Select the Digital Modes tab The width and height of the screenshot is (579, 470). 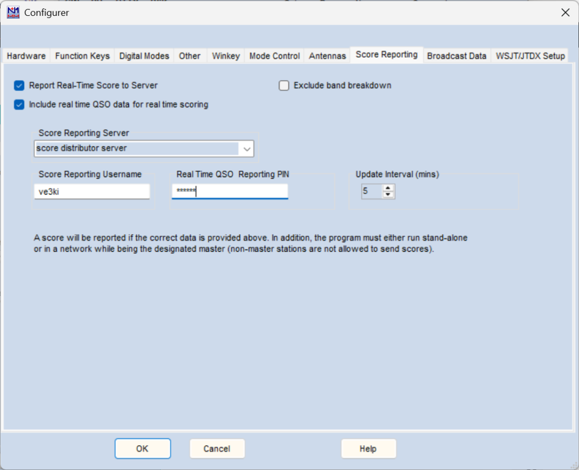[144, 56]
